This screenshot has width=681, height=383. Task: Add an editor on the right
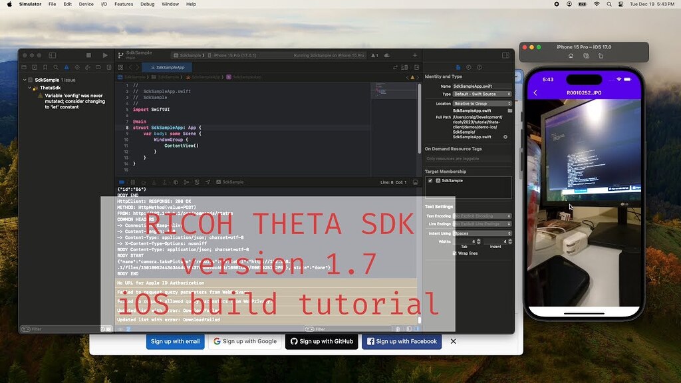point(416,67)
